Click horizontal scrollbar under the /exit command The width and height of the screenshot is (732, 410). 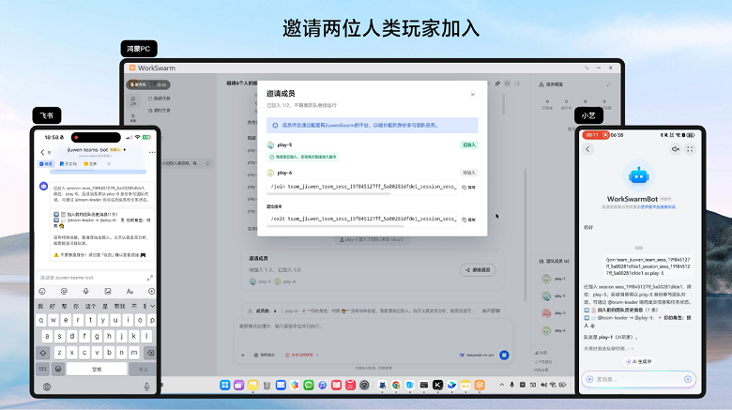pos(335,226)
